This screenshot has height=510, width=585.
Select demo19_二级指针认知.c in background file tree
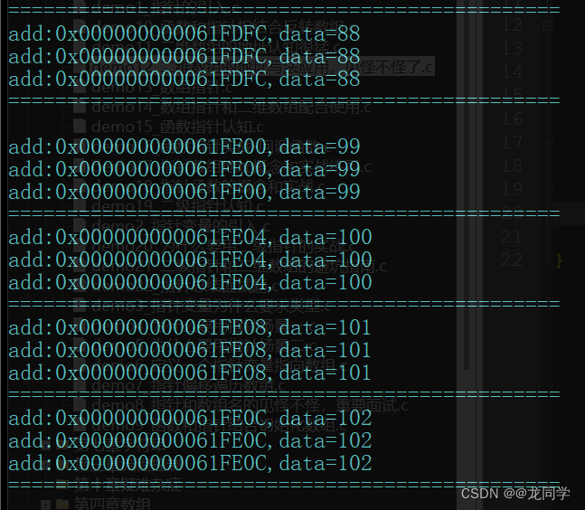[177, 205]
